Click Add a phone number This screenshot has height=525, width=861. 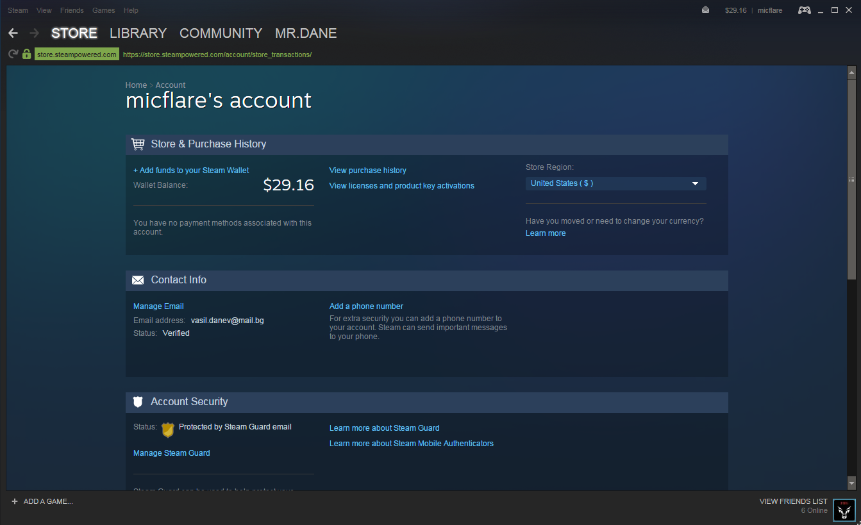(x=366, y=306)
